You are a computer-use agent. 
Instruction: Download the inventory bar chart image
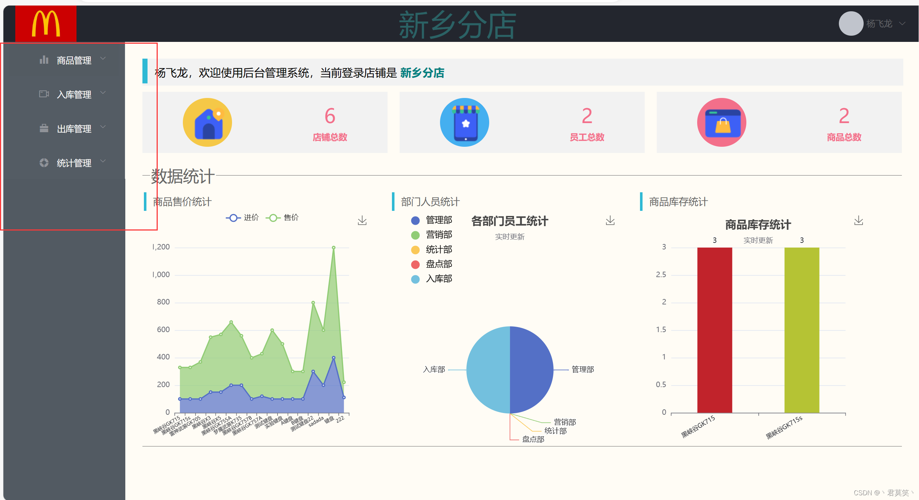859,220
